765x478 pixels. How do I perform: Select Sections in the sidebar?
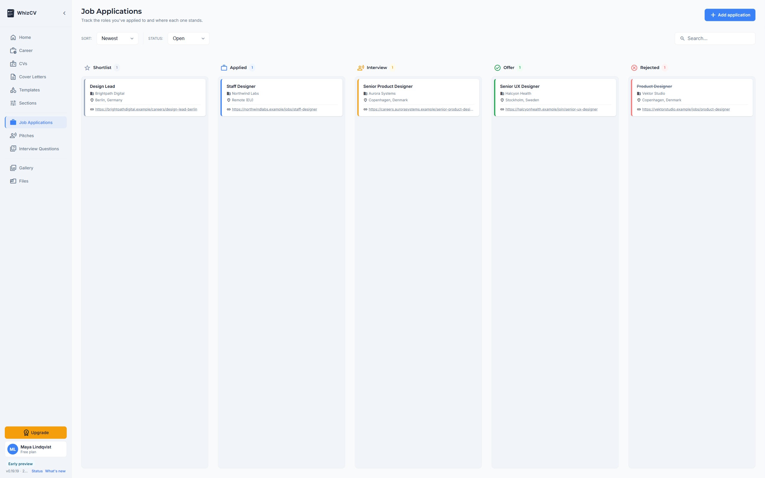[x=36, y=103]
